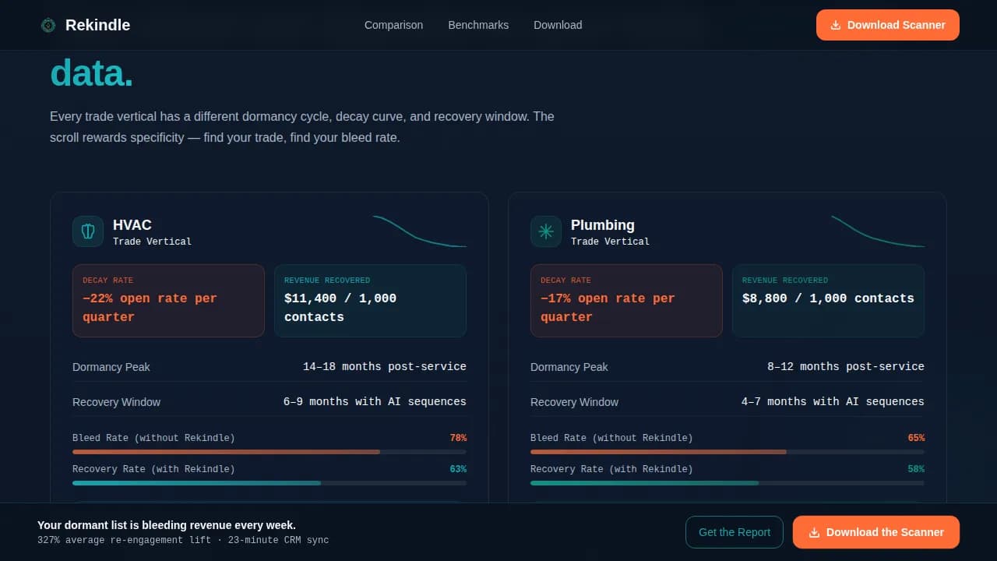Select the HVAC Decay Rate stat card
Screen dimensions: 997x561
tap(168, 301)
